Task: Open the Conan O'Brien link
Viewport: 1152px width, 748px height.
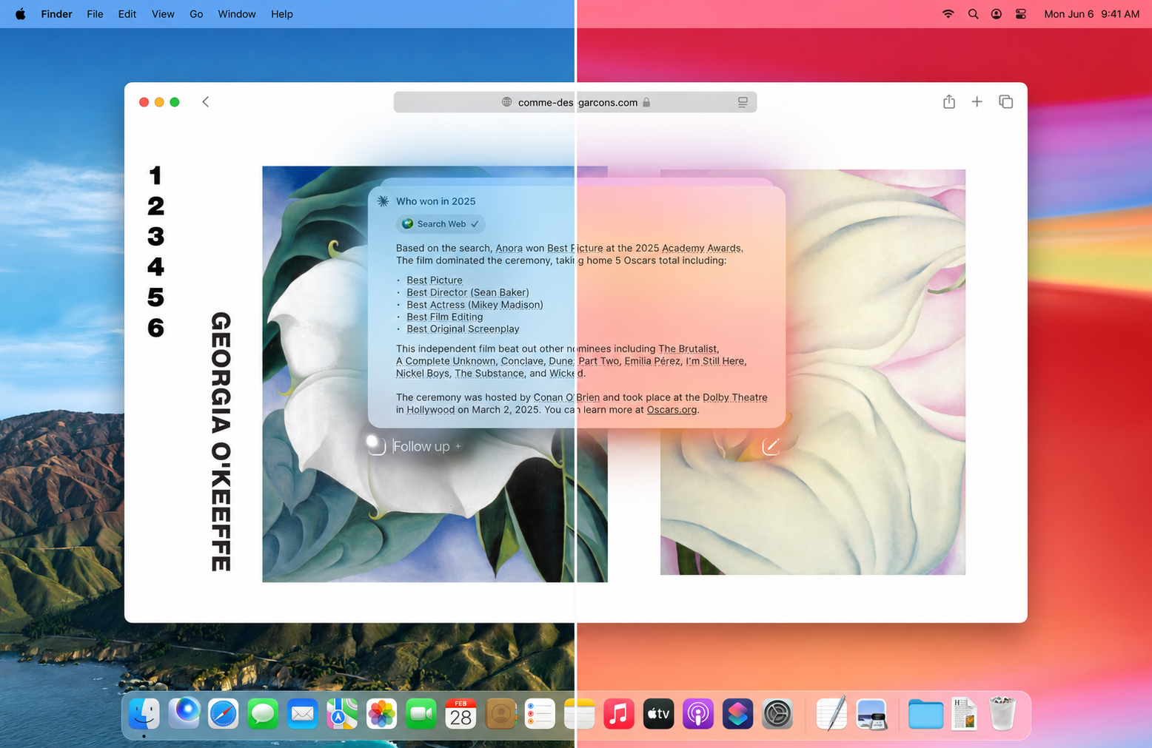Action: [566, 397]
